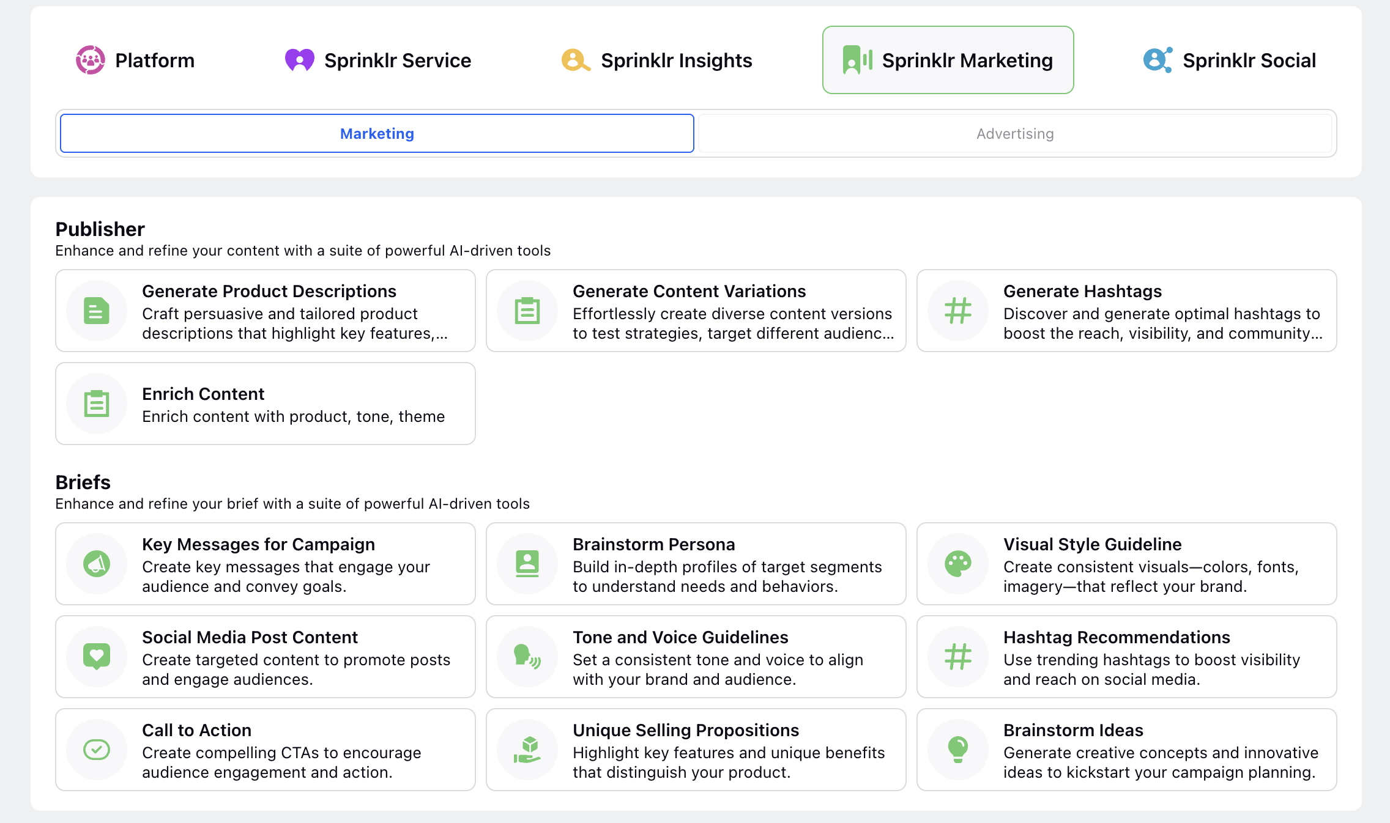
Task: Click "Enhance and refine your content" subtitle
Action: click(303, 251)
